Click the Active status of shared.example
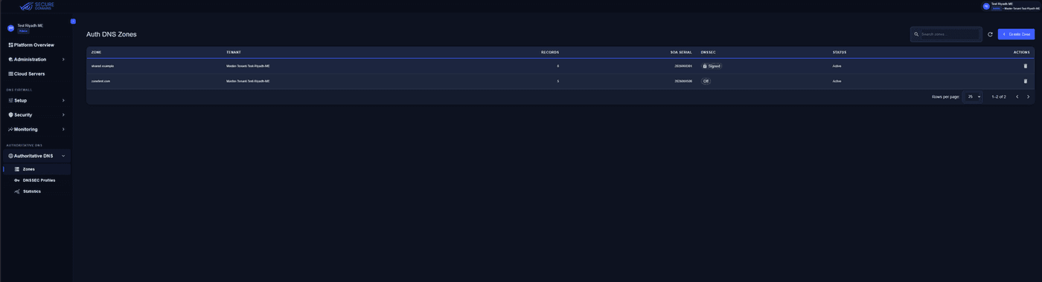Image resolution: width=1042 pixels, height=282 pixels. tap(837, 66)
